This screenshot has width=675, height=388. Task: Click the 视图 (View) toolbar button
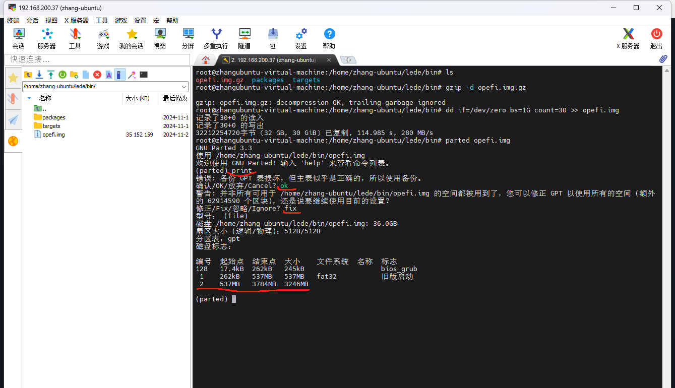tap(160, 38)
